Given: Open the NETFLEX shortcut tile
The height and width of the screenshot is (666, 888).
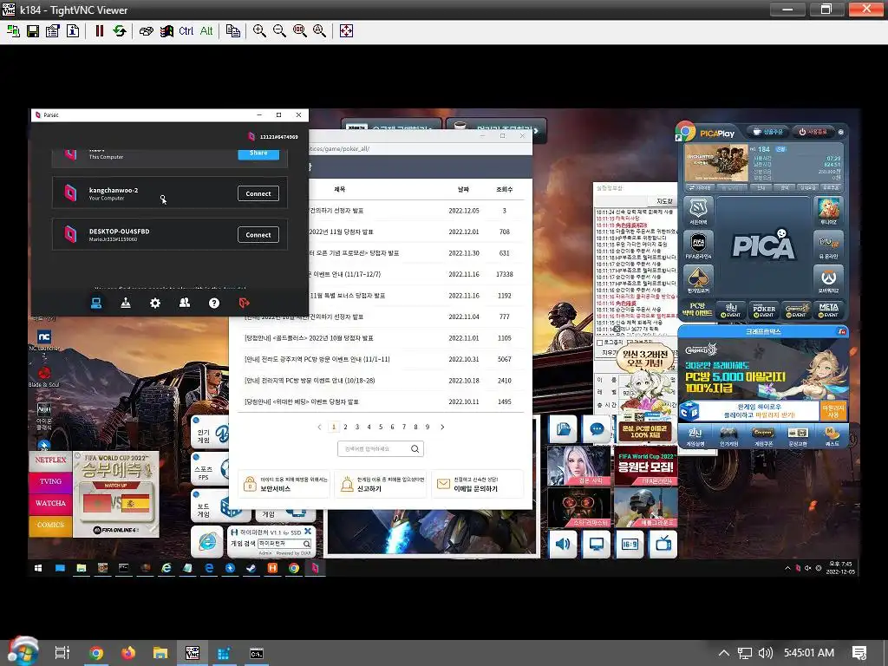Looking at the screenshot, I should (x=51, y=460).
